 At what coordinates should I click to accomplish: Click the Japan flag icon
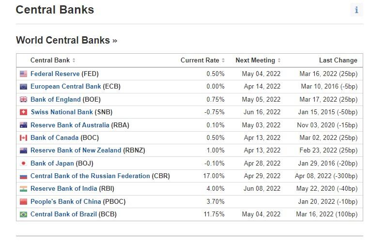coord(23,163)
